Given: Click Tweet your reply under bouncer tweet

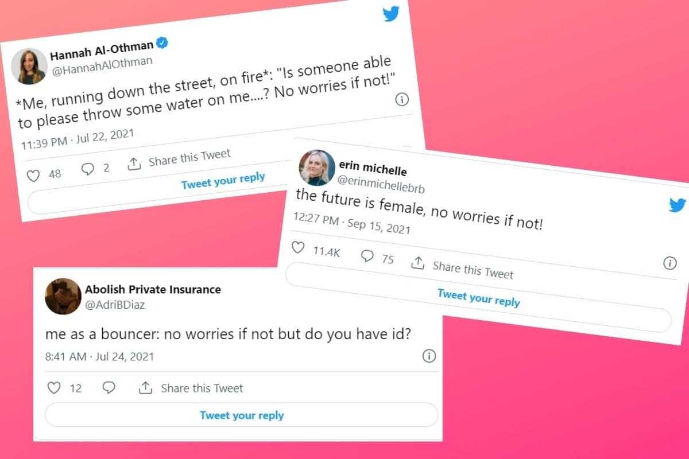Looking at the screenshot, I should 242,415.
